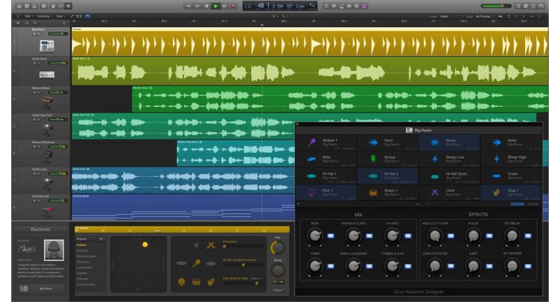Open the Loop Browser at top right
This screenshot has width=560, height=302.
click(533, 6)
